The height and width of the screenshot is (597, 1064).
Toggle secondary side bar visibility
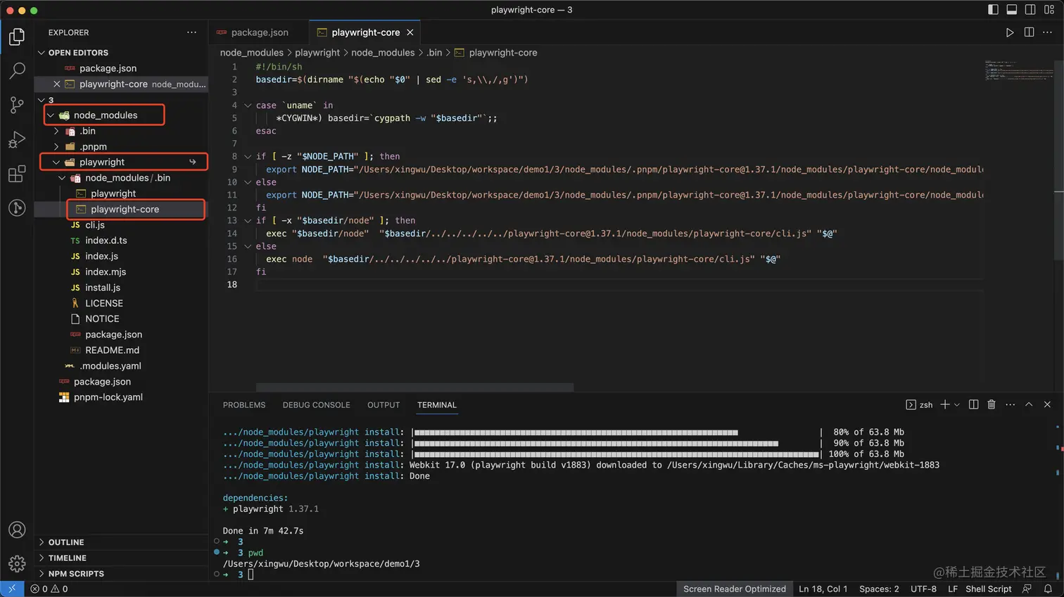click(x=1030, y=10)
